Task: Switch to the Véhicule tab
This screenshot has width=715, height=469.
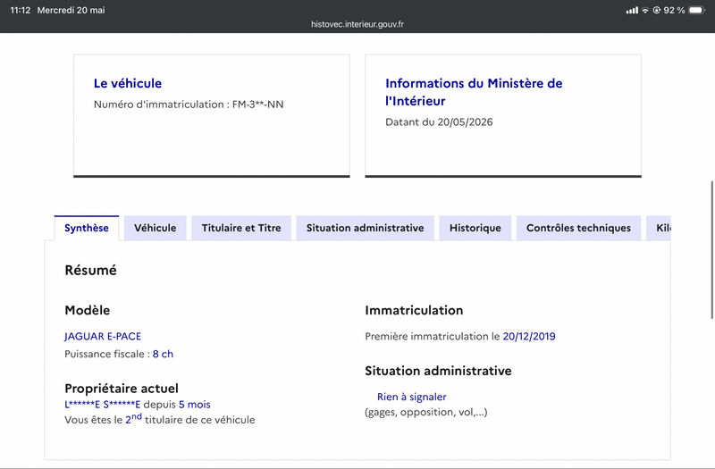Action: point(155,228)
